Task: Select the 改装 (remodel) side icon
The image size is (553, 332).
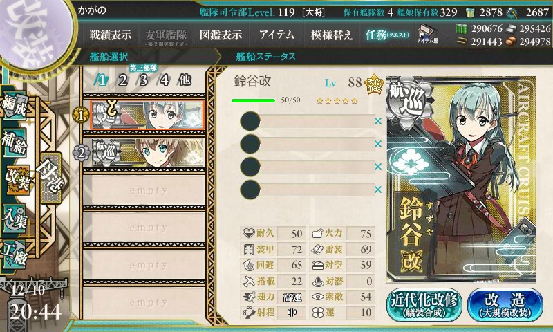Action: point(17,181)
